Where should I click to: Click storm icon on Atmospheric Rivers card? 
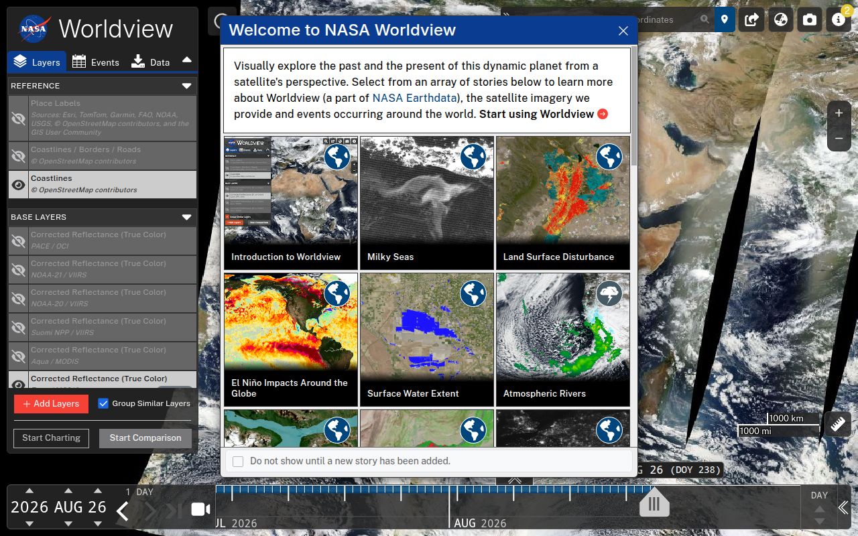[609, 293]
